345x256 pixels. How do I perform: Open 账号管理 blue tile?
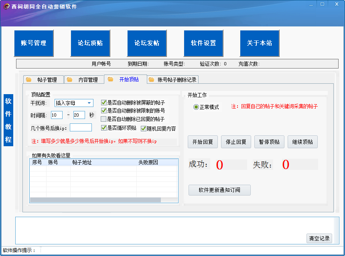(34, 43)
